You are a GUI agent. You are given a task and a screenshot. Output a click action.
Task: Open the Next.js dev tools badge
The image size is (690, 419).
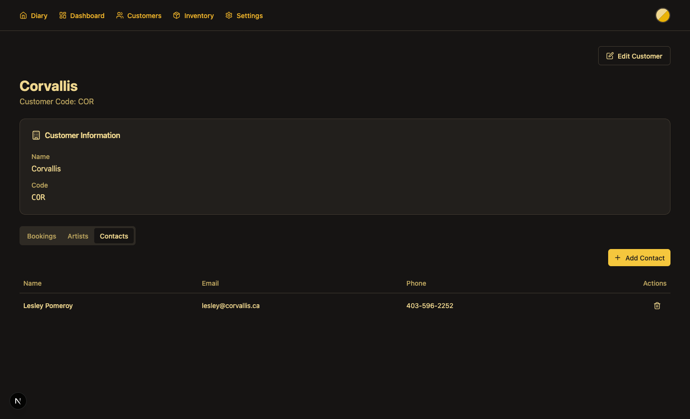pyautogui.click(x=18, y=401)
